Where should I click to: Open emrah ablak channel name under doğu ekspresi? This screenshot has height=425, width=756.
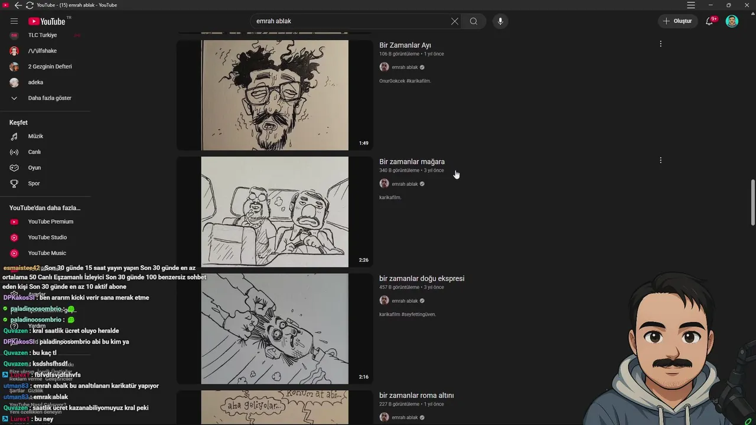click(x=405, y=301)
